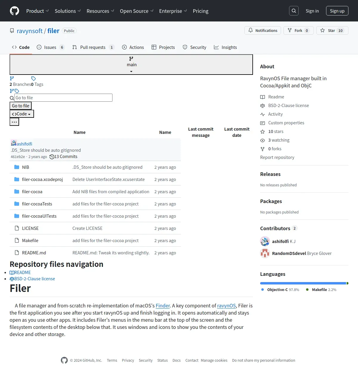
Task: Click the star icon beside 10 stars
Action: [x=263, y=131]
